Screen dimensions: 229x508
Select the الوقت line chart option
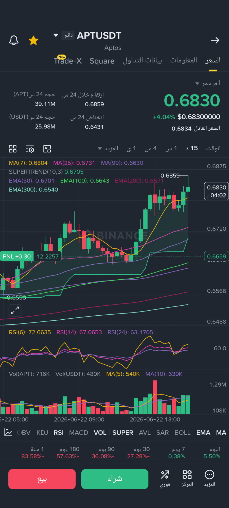[x=213, y=148]
